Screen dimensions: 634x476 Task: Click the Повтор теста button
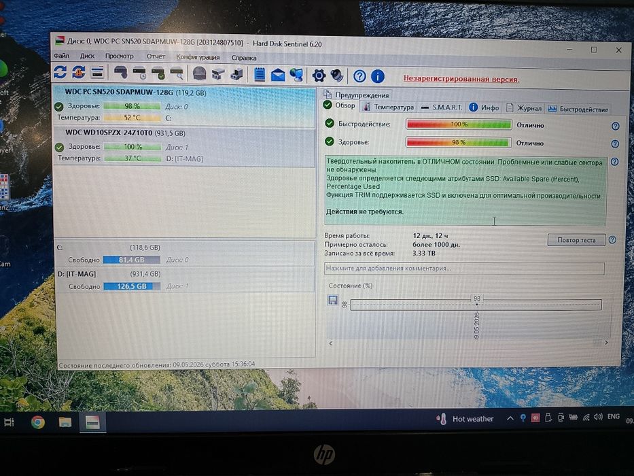coord(576,239)
